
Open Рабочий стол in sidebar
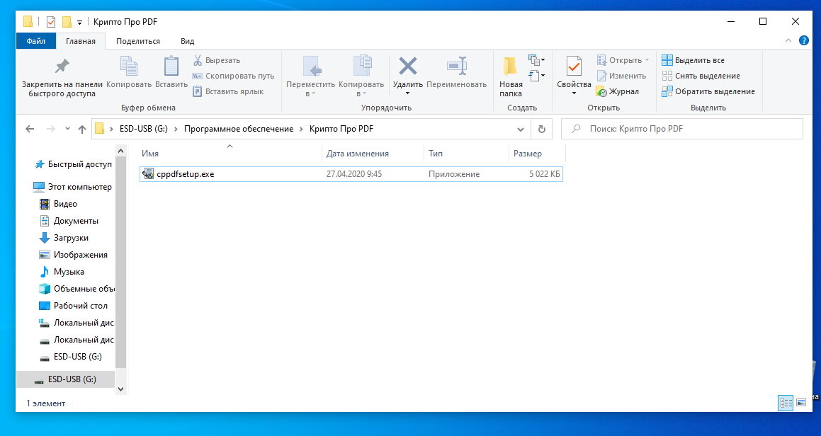pyautogui.click(x=73, y=306)
